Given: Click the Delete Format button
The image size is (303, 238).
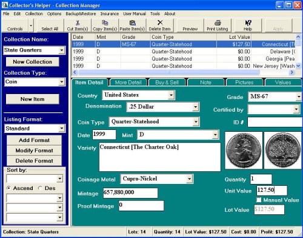Looking at the screenshot, I should (x=34, y=161).
